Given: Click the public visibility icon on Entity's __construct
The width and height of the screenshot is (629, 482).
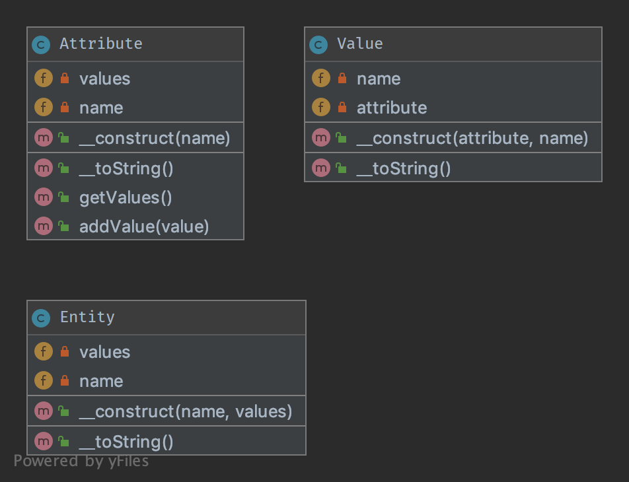Looking at the screenshot, I should coord(63,411).
